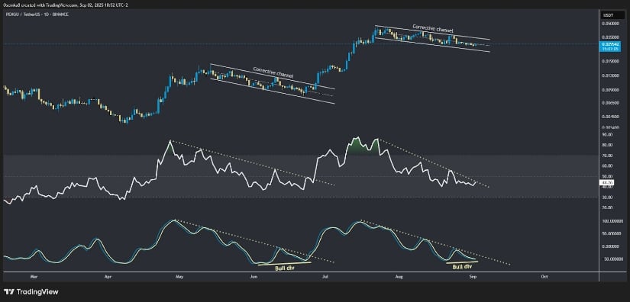Click the Jun label on the time axis
The height and width of the screenshot is (302, 630).
click(253, 276)
